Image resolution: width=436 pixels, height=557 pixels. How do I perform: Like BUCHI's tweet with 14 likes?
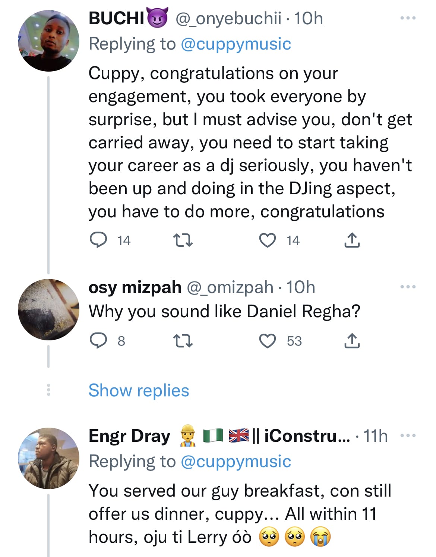tap(268, 240)
